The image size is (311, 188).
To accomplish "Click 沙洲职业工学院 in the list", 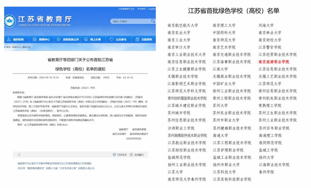I will tap(181, 128).
